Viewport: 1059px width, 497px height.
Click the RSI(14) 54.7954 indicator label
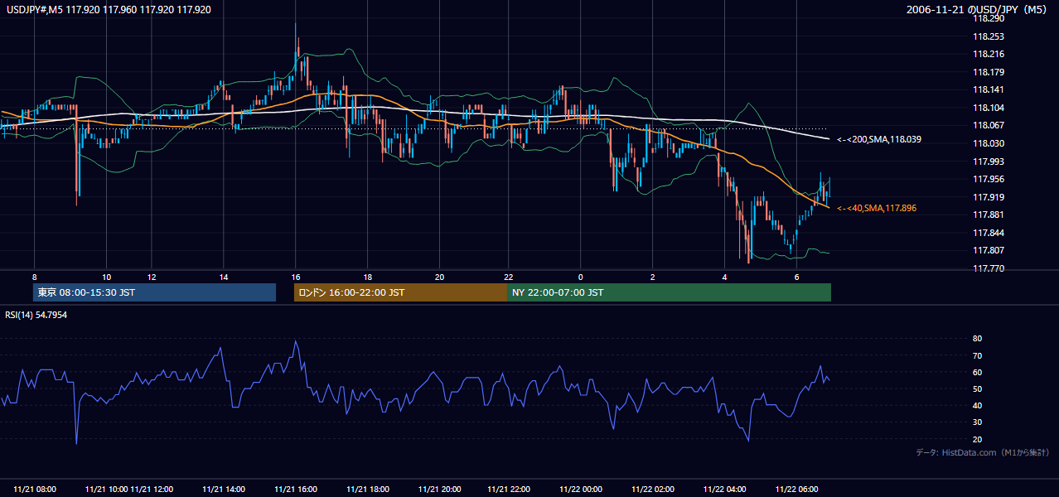tap(36, 315)
